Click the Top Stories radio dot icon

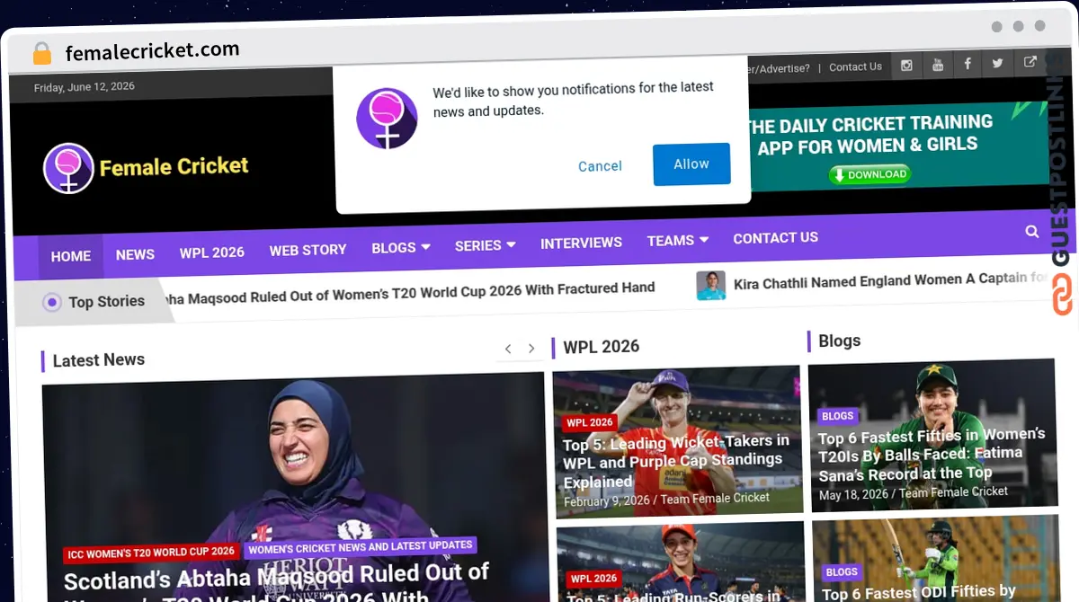click(x=52, y=303)
